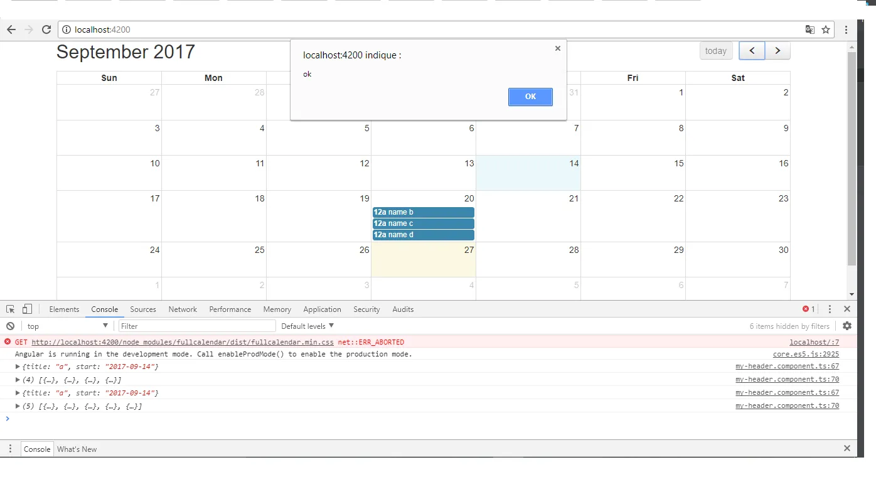Click the Sat column header
876x477 pixels.
point(738,78)
